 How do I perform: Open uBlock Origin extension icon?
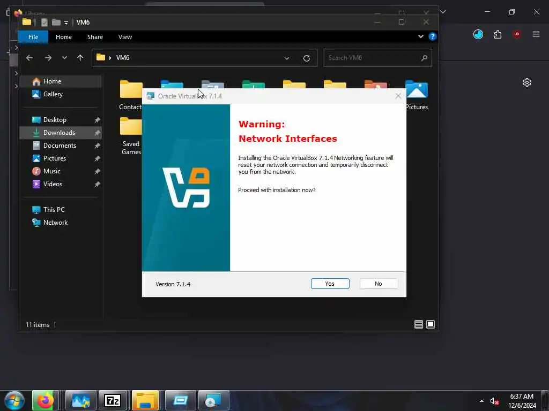(x=516, y=34)
